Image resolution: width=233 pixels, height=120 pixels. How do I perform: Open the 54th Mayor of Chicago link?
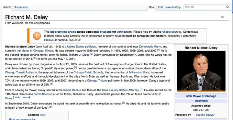[x=201, y=96]
